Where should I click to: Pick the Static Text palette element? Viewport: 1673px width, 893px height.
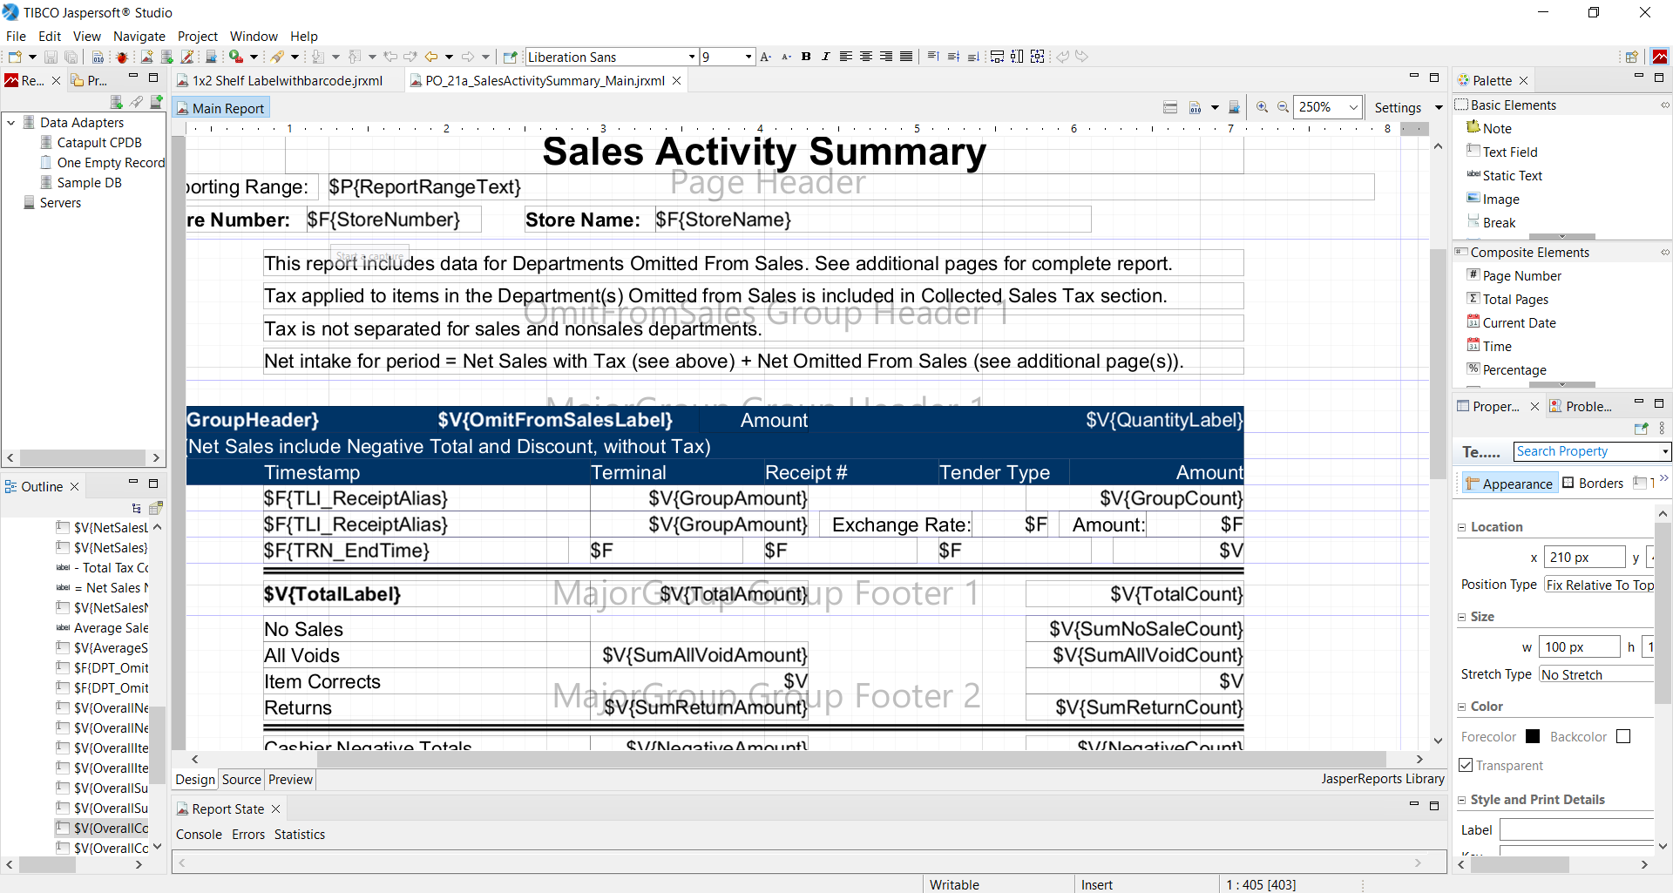point(1512,176)
